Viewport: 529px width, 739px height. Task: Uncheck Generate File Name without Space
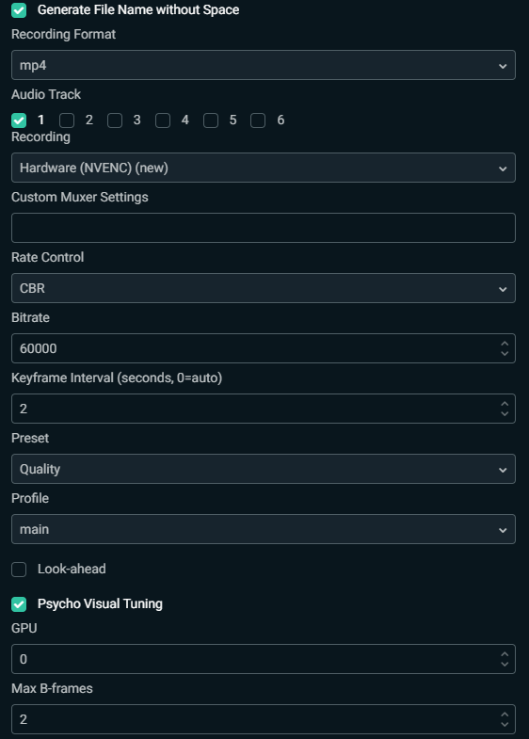tap(19, 10)
